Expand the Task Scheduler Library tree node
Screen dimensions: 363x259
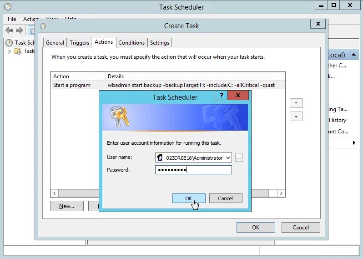coord(10,51)
